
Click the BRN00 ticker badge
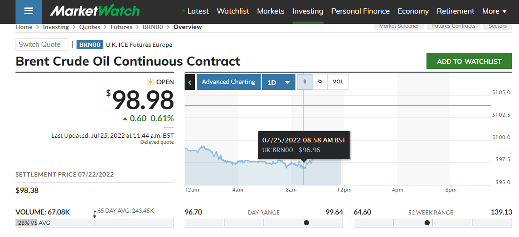[90, 45]
